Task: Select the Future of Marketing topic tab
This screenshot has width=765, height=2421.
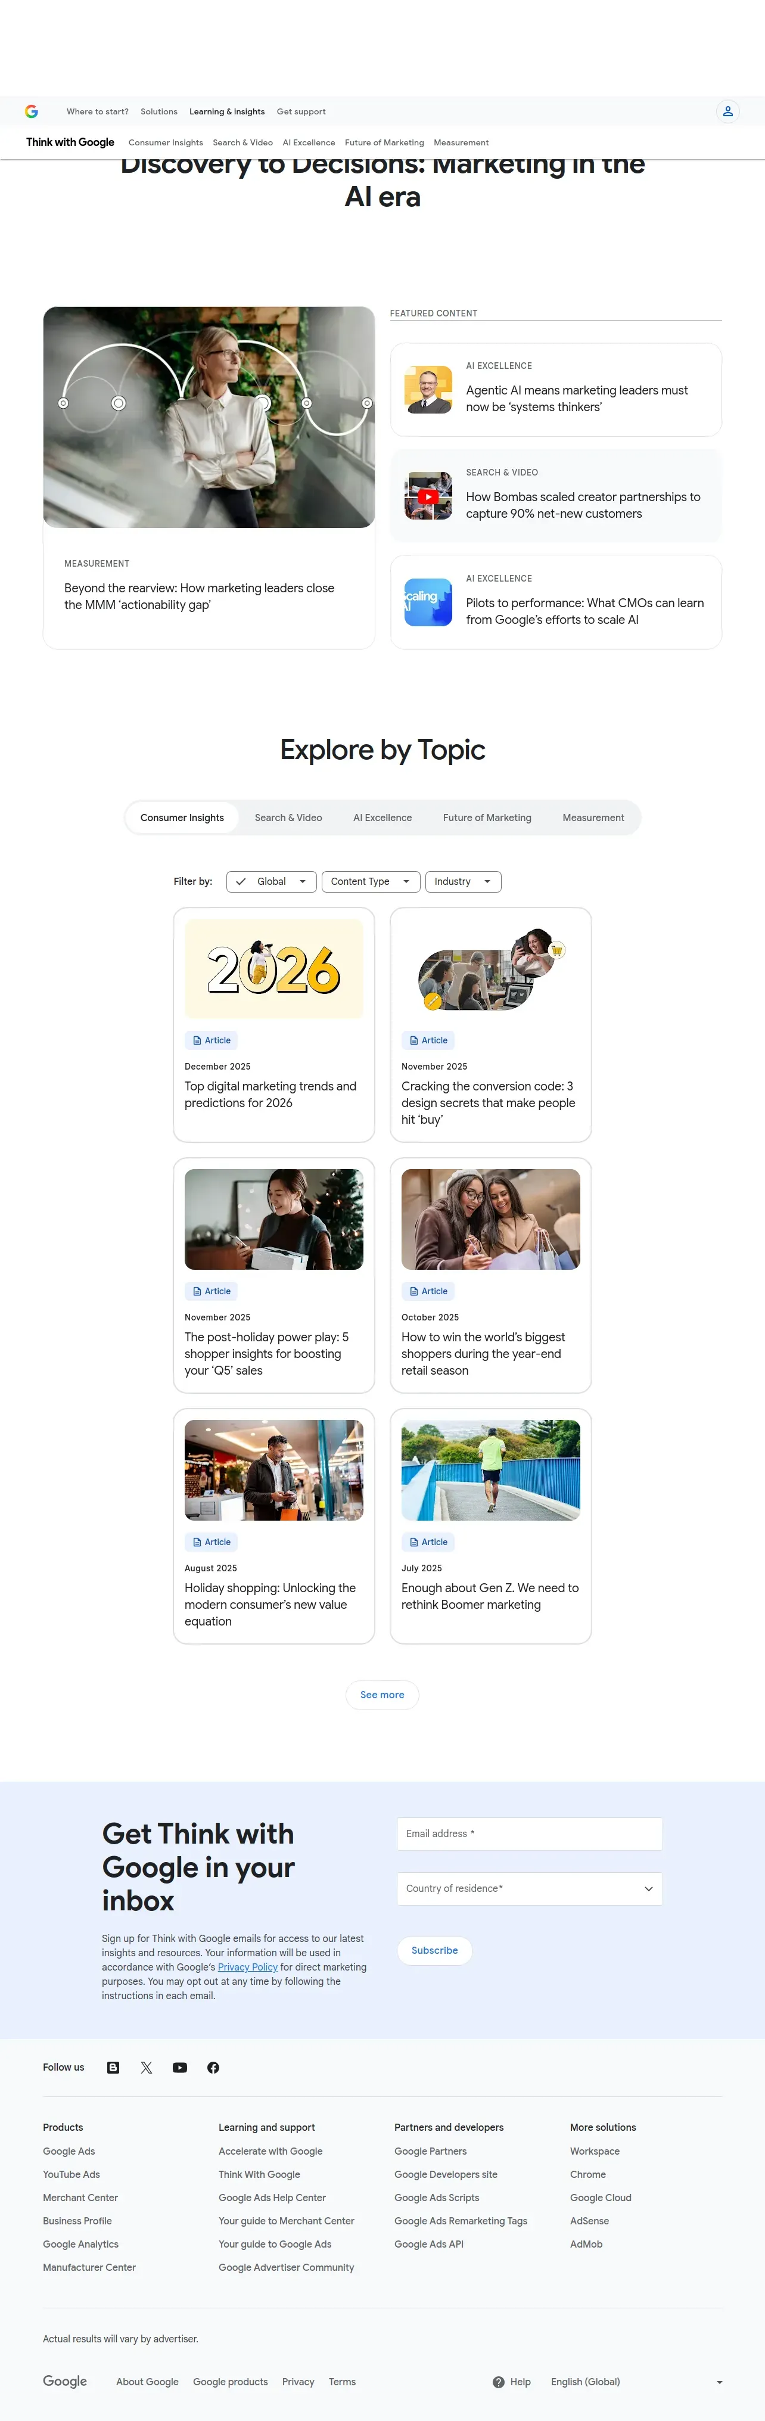Action: [487, 818]
